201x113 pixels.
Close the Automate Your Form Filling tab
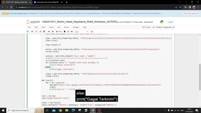[x=62, y=2]
